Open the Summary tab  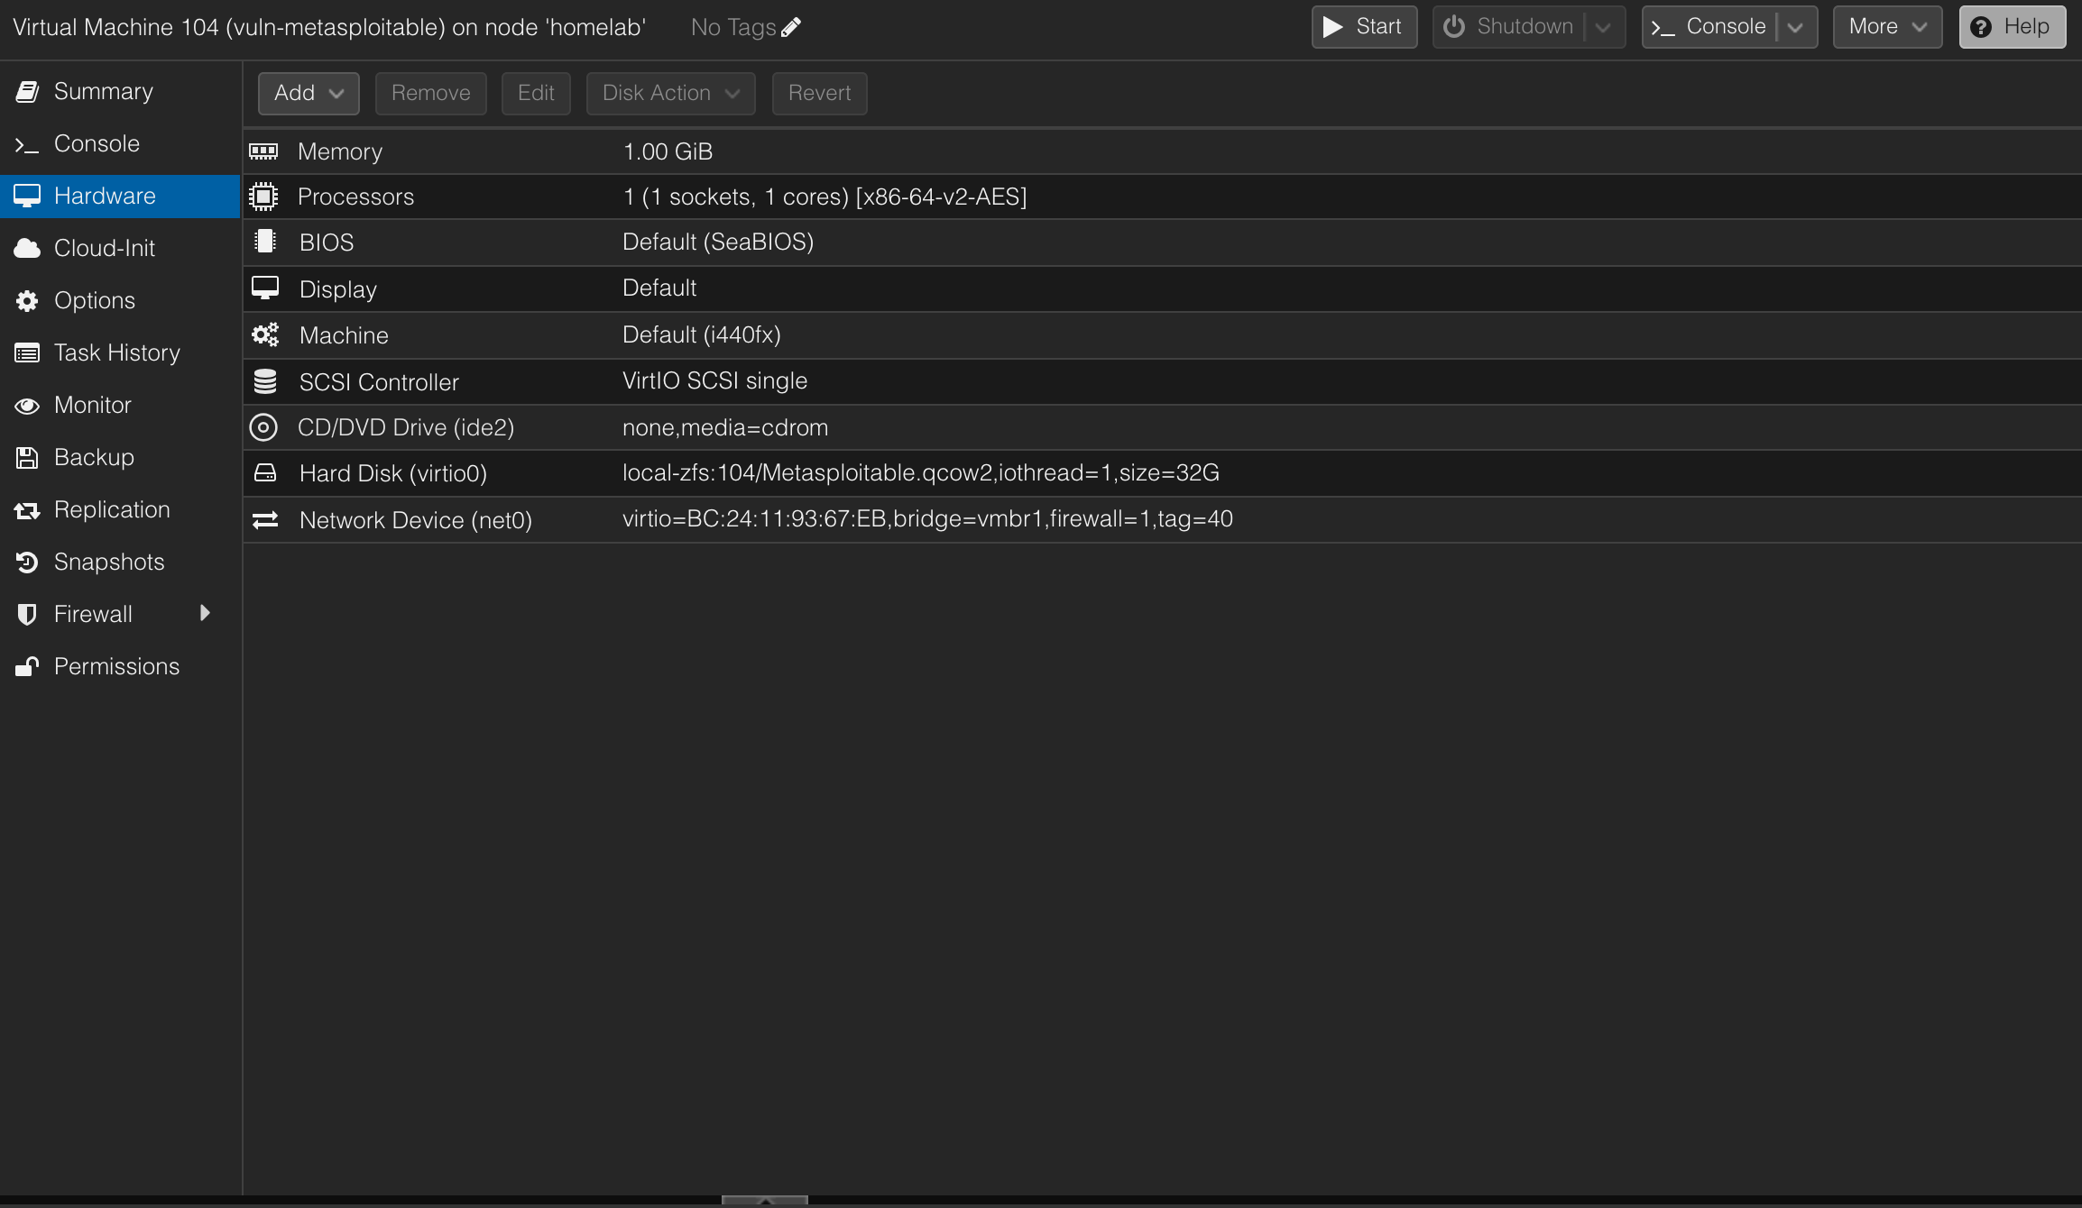120,92
